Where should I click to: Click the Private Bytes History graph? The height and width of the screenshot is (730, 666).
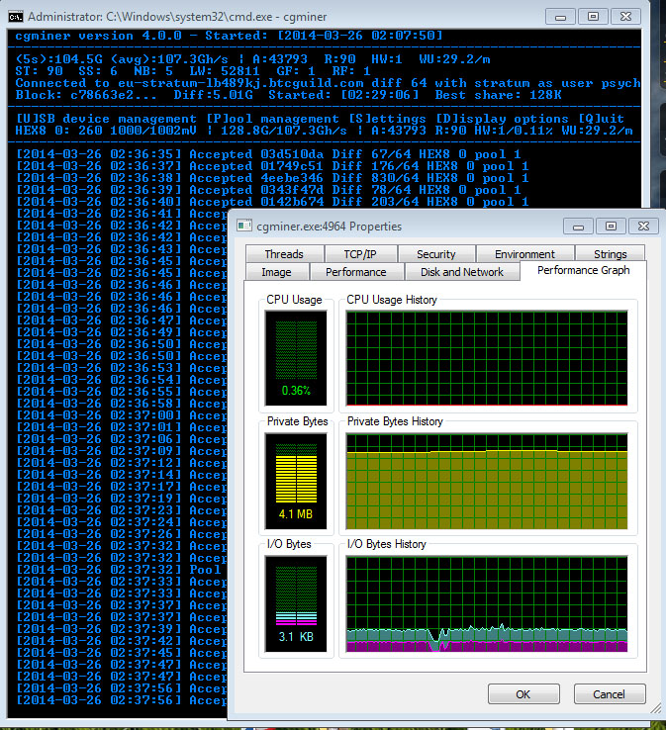tap(487, 481)
